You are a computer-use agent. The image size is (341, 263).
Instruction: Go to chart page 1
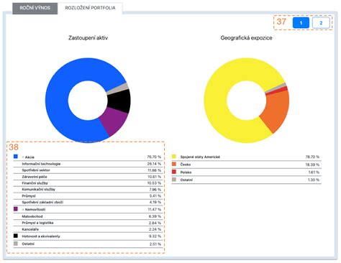[301, 23]
